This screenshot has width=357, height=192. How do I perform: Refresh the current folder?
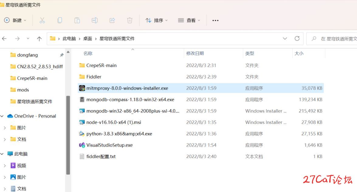click(297, 38)
